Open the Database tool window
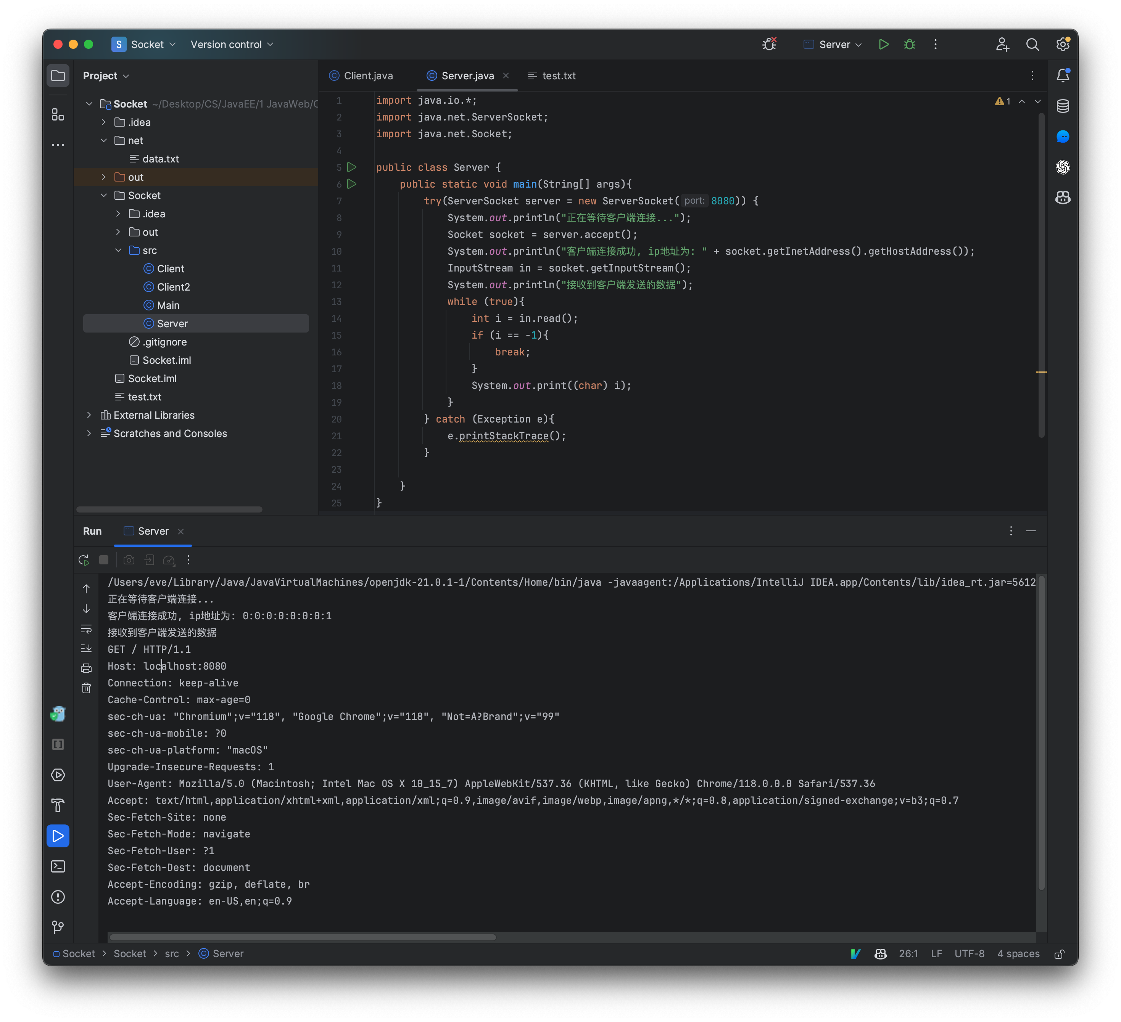The width and height of the screenshot is (1121, 1022). [1063, 106]
